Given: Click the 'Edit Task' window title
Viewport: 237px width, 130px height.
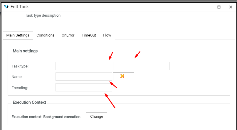Looking at the screenshot, I should pyautogui.click(x=20, y=7).
